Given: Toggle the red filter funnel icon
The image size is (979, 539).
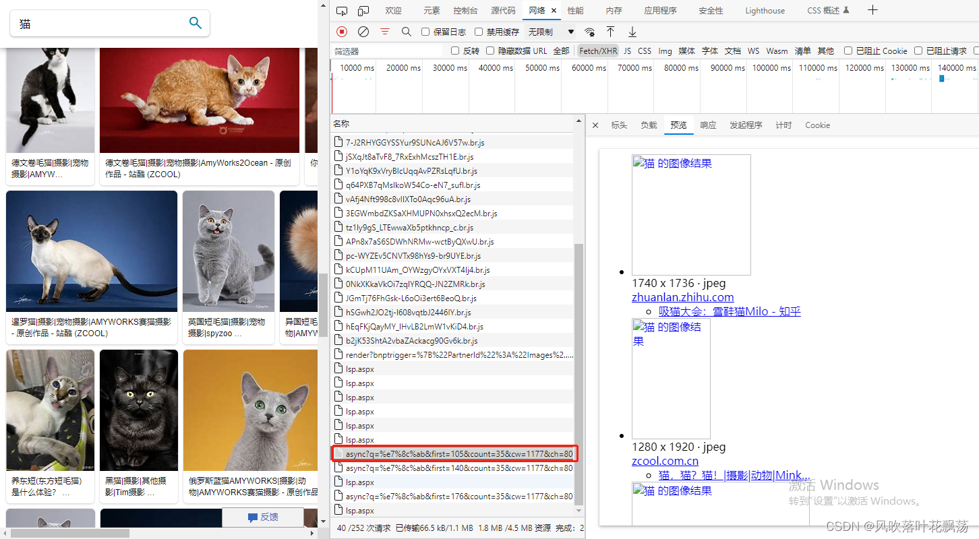Looking at the screenshot, I should click(x=385, y=32).
